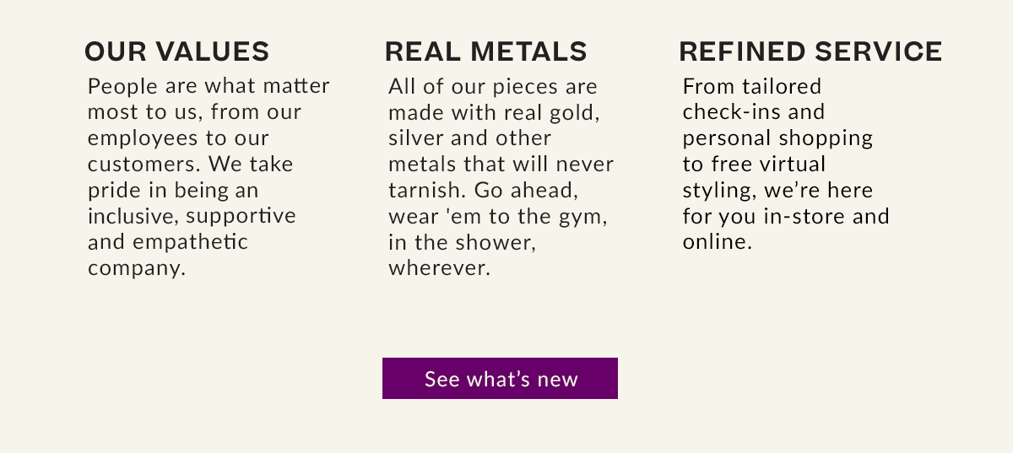Click the REFINED SERVICE heading
This screenshot has height=453, width=1013.
coord(810,51)
